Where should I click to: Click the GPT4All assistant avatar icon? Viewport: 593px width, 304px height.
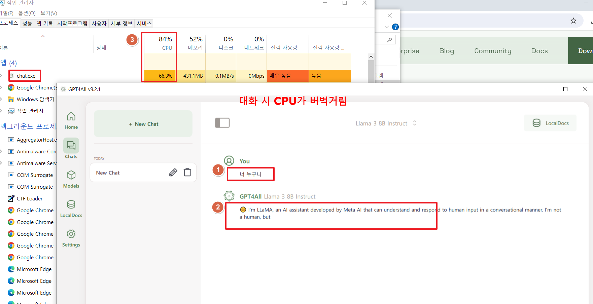point(229,196)
